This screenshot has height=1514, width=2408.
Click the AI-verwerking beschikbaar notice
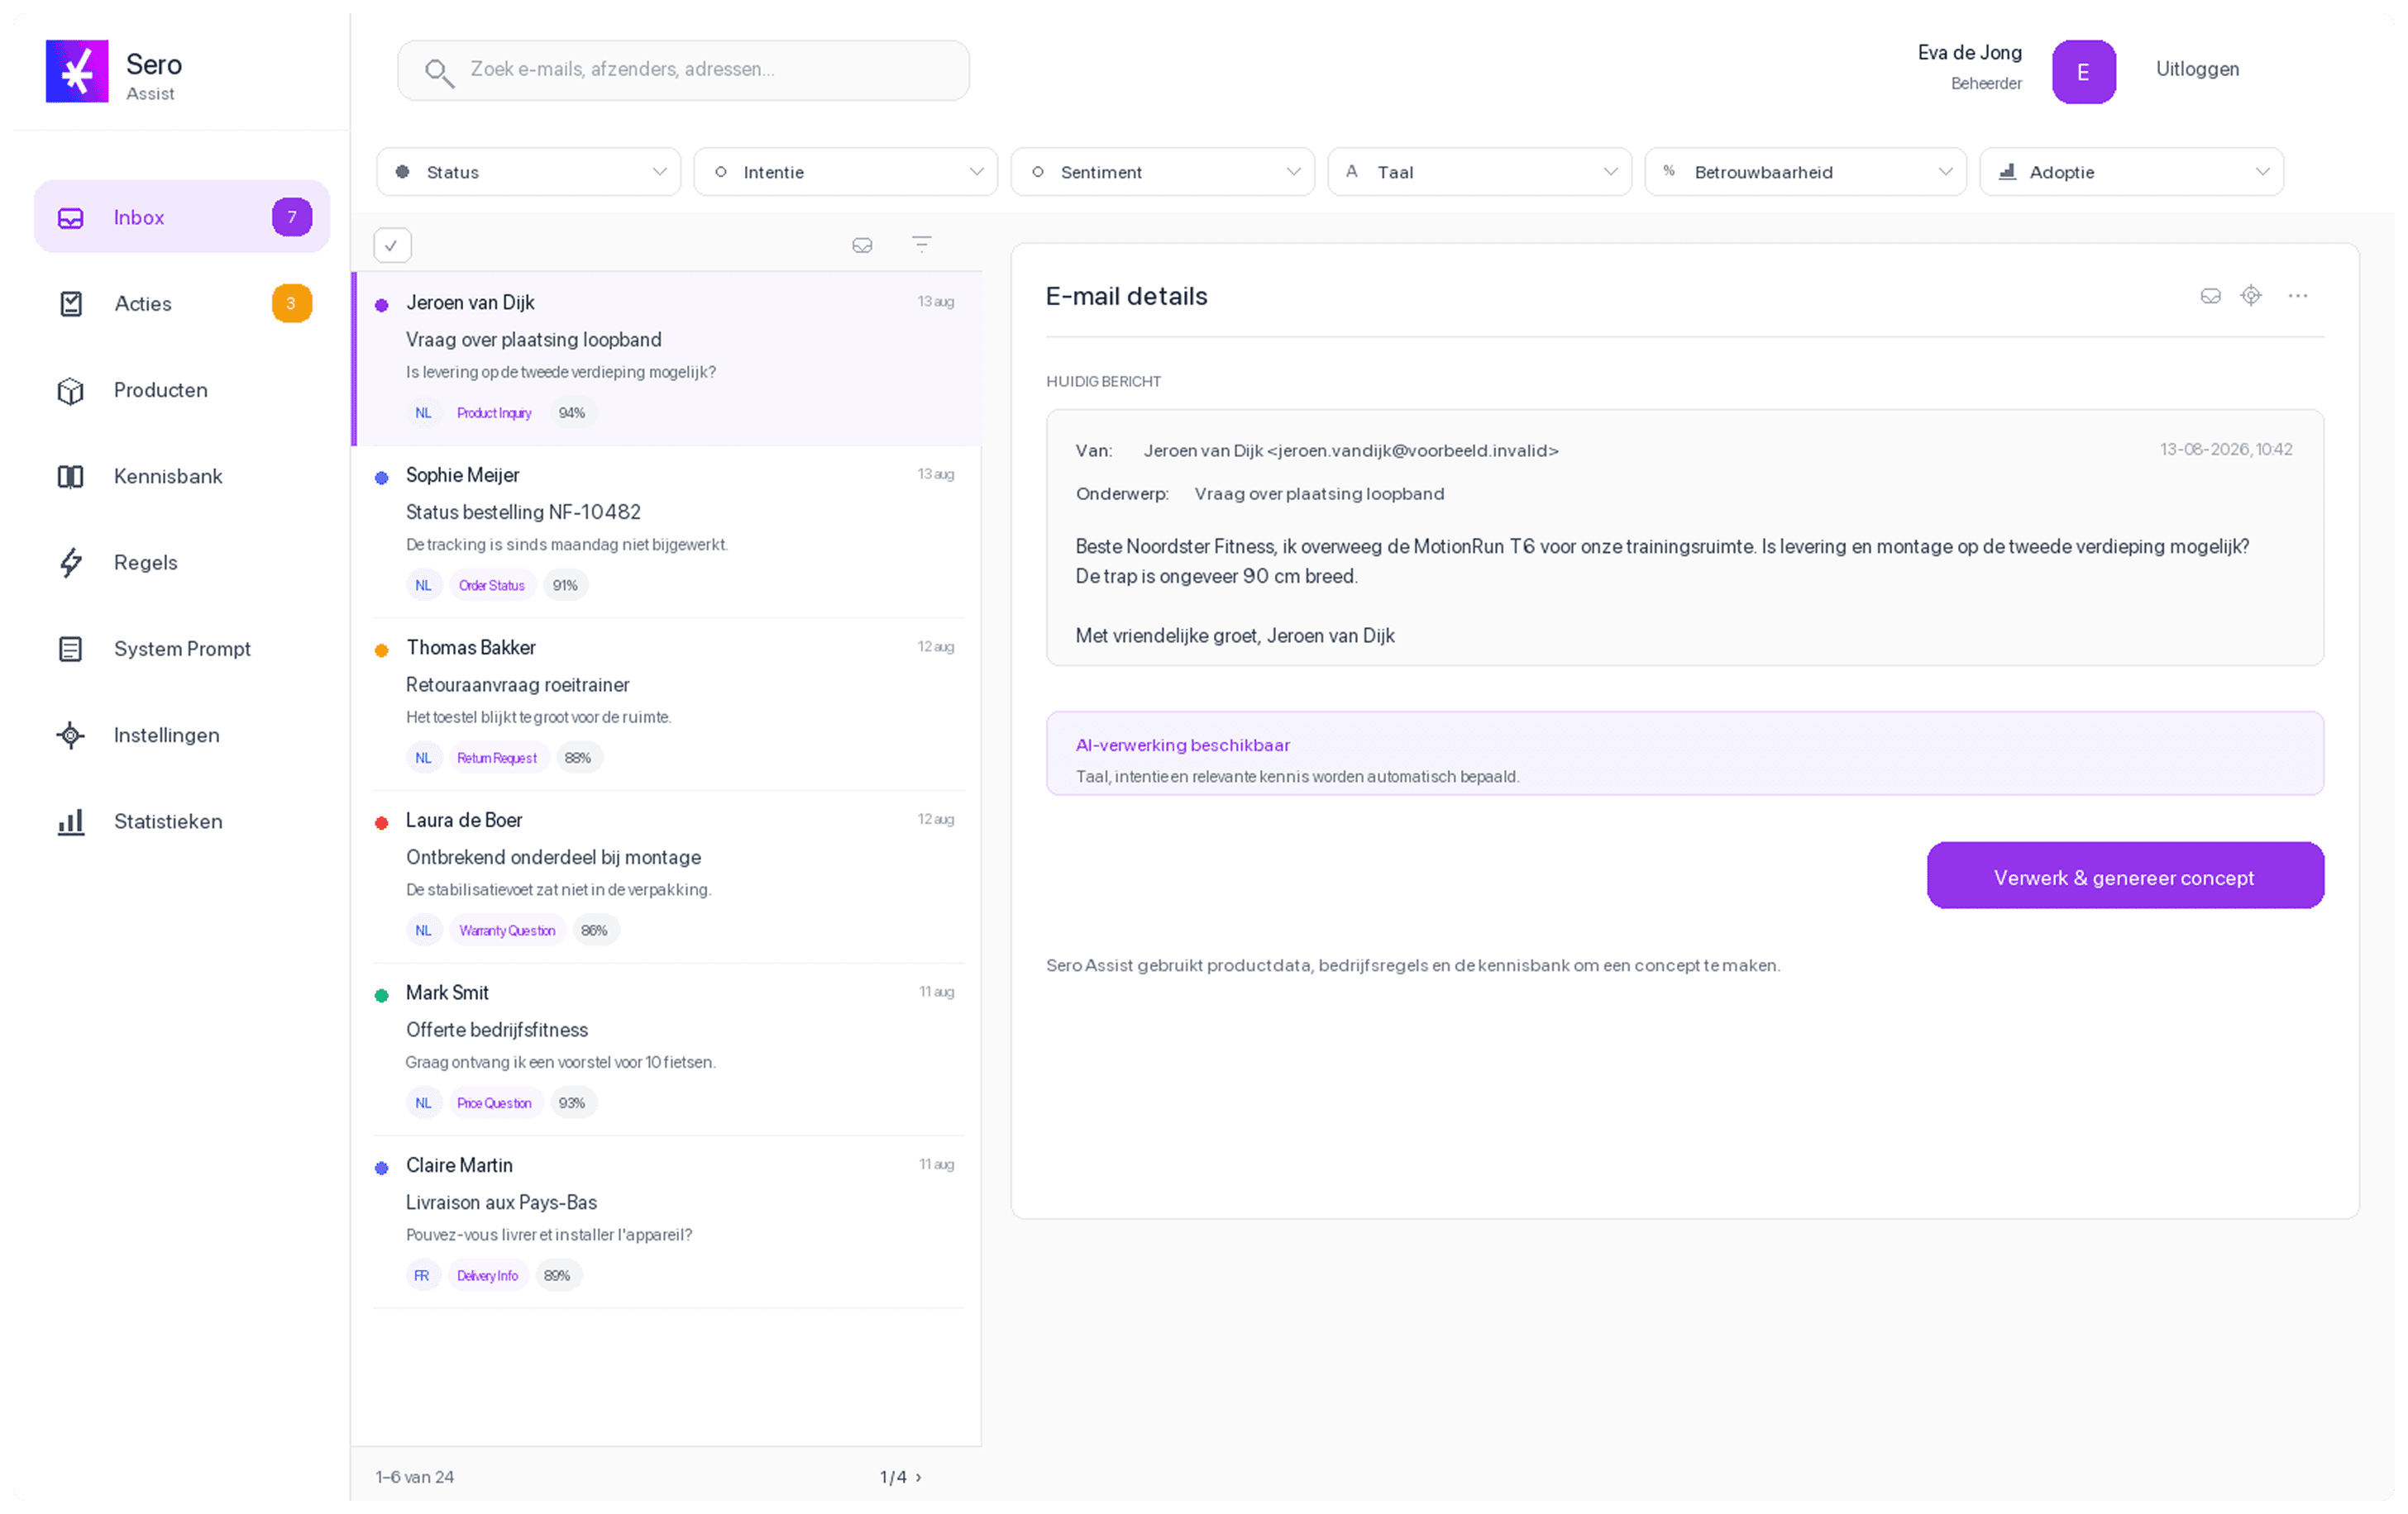click(1685, 755)
